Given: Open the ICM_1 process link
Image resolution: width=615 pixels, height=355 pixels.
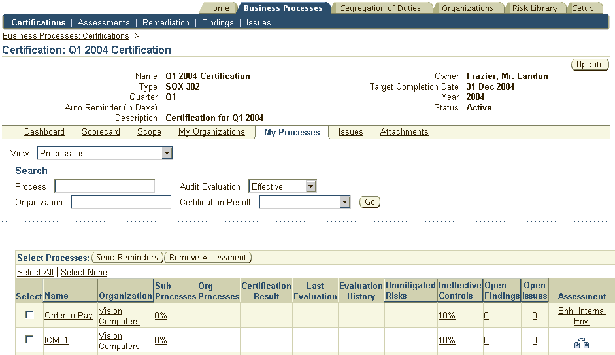Looking at the screenshot, I should [x=56, y=340].
